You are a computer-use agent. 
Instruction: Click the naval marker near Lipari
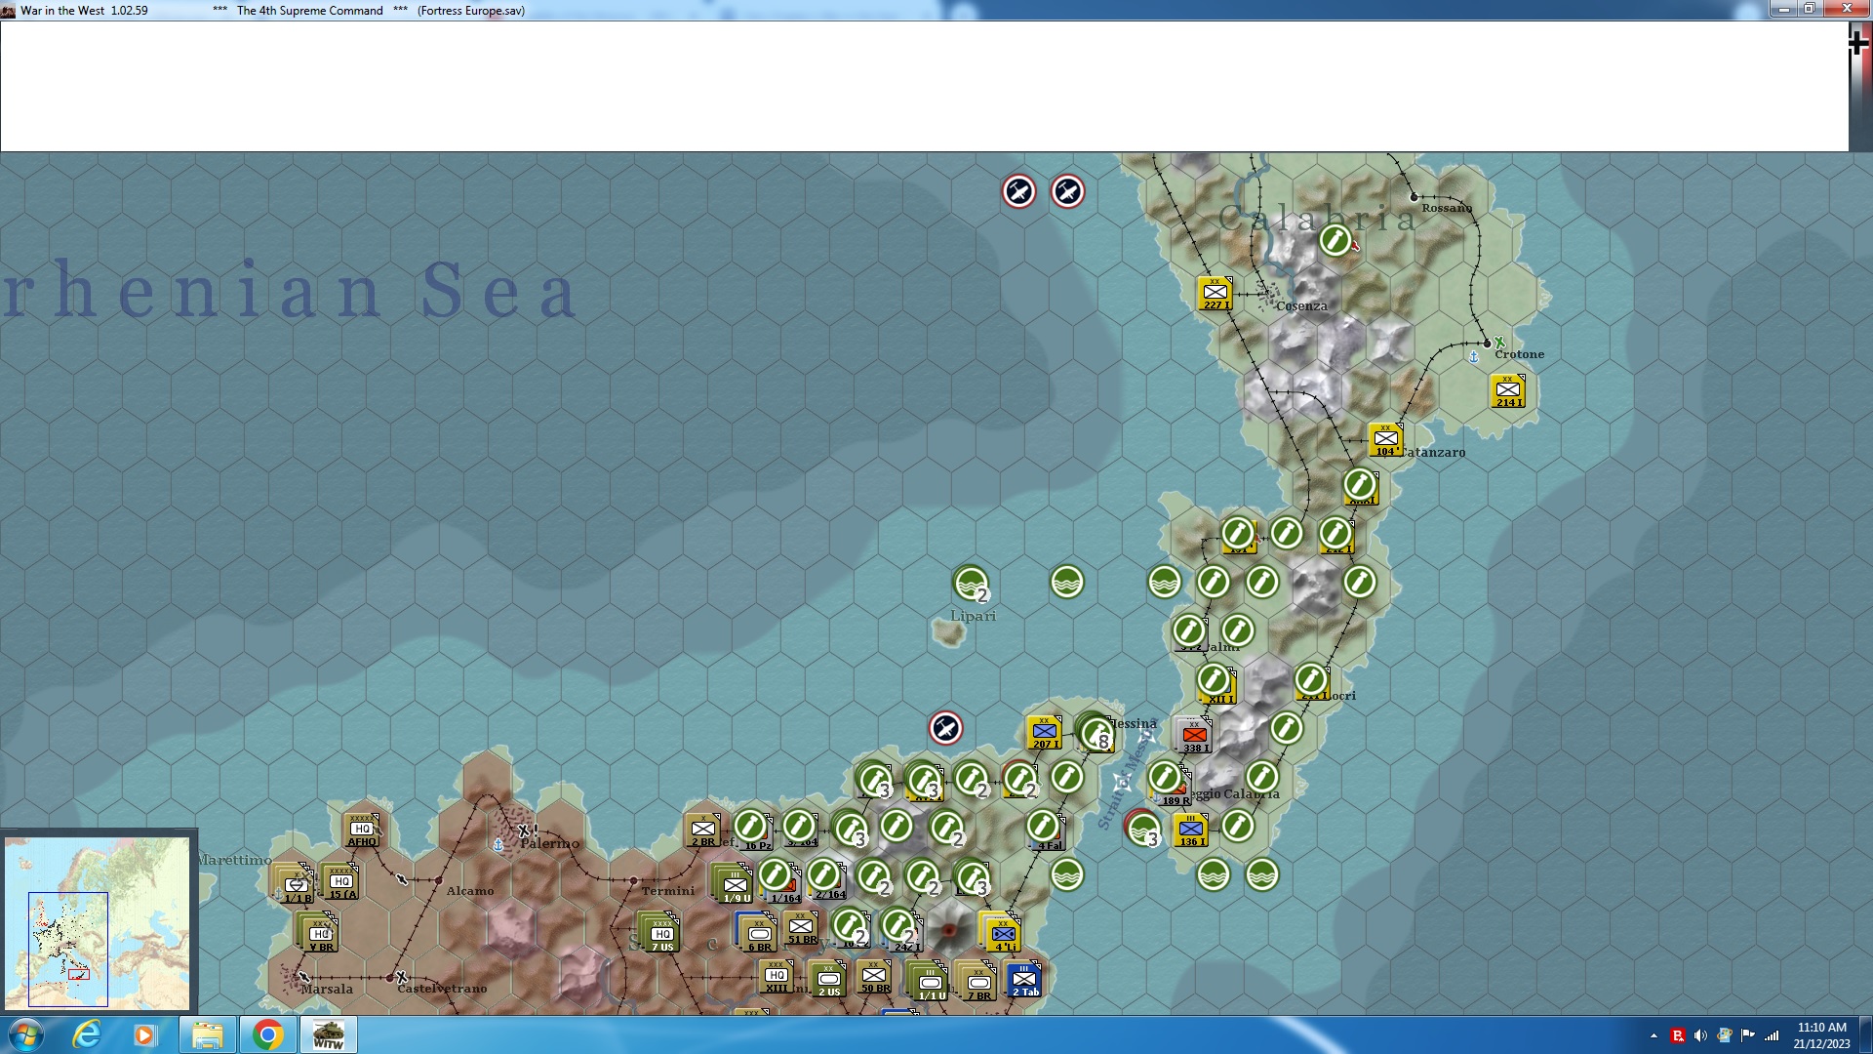coord(970,584)
